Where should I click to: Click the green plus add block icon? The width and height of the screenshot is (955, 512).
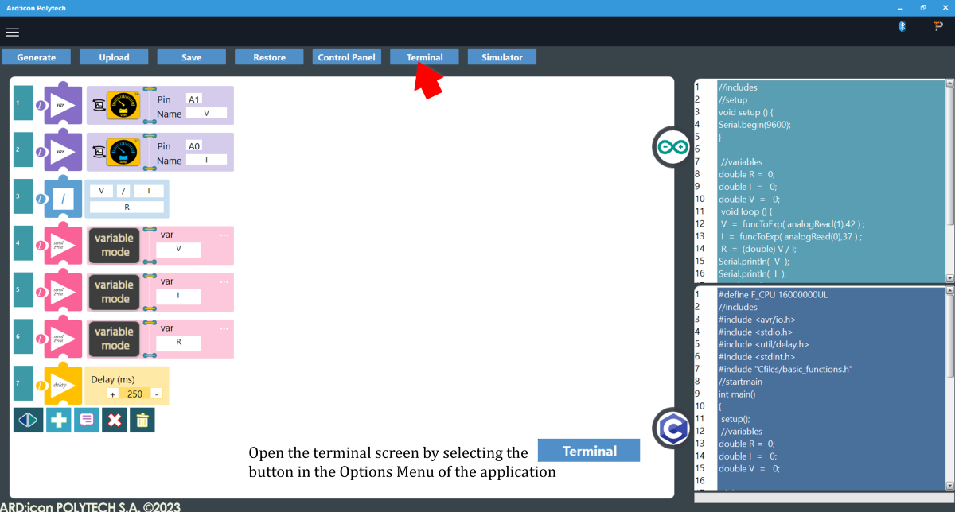point(57,420)
